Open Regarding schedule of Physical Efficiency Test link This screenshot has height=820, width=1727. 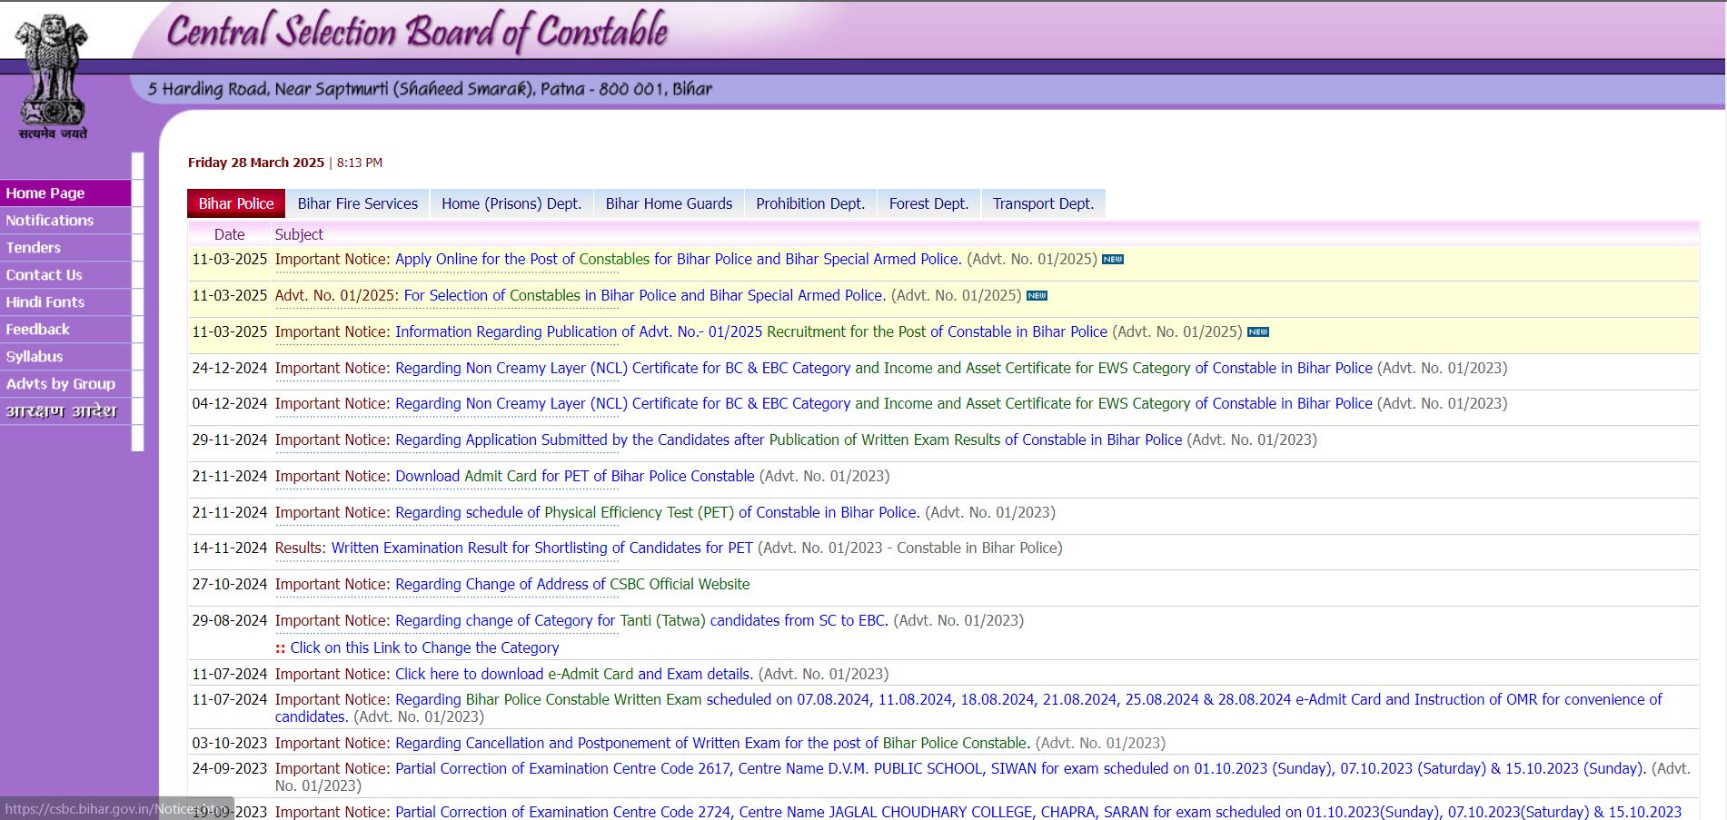[x=658, y=512]
